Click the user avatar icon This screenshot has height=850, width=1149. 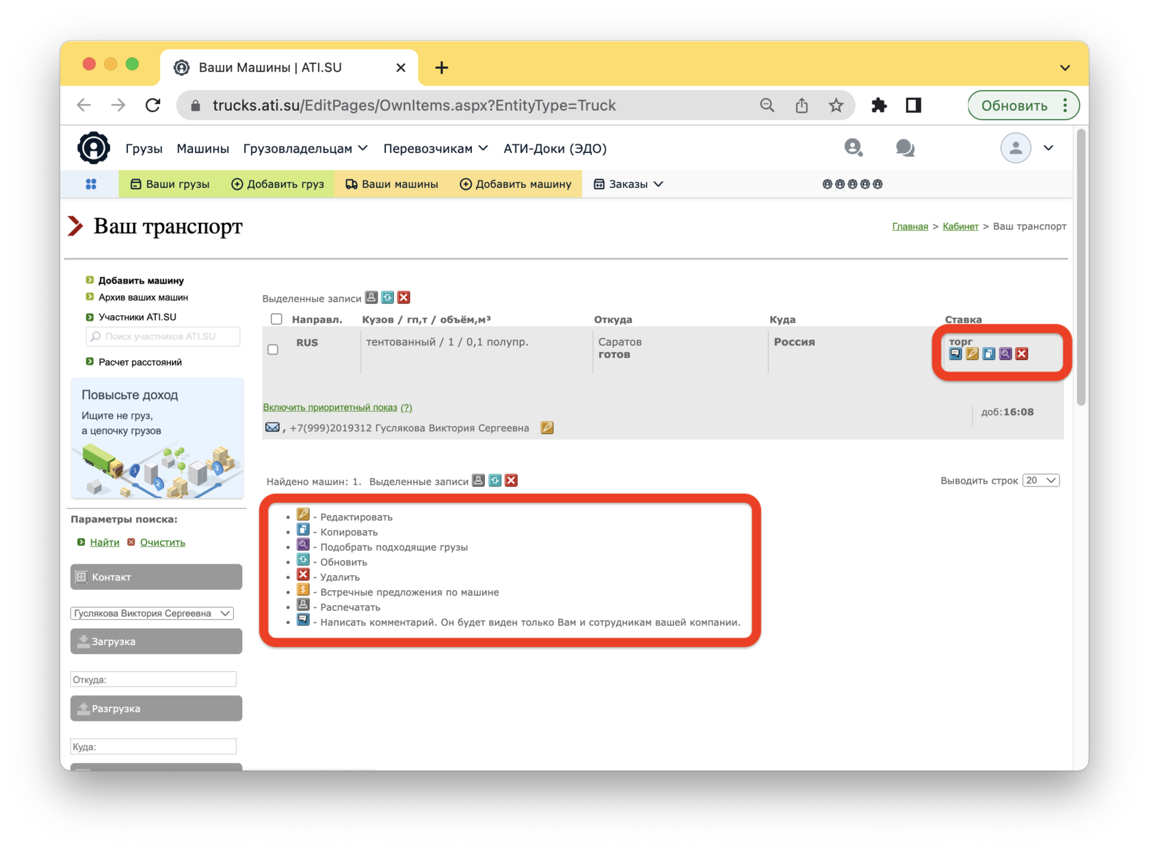pyautogui.click(x=1016, y=148)
